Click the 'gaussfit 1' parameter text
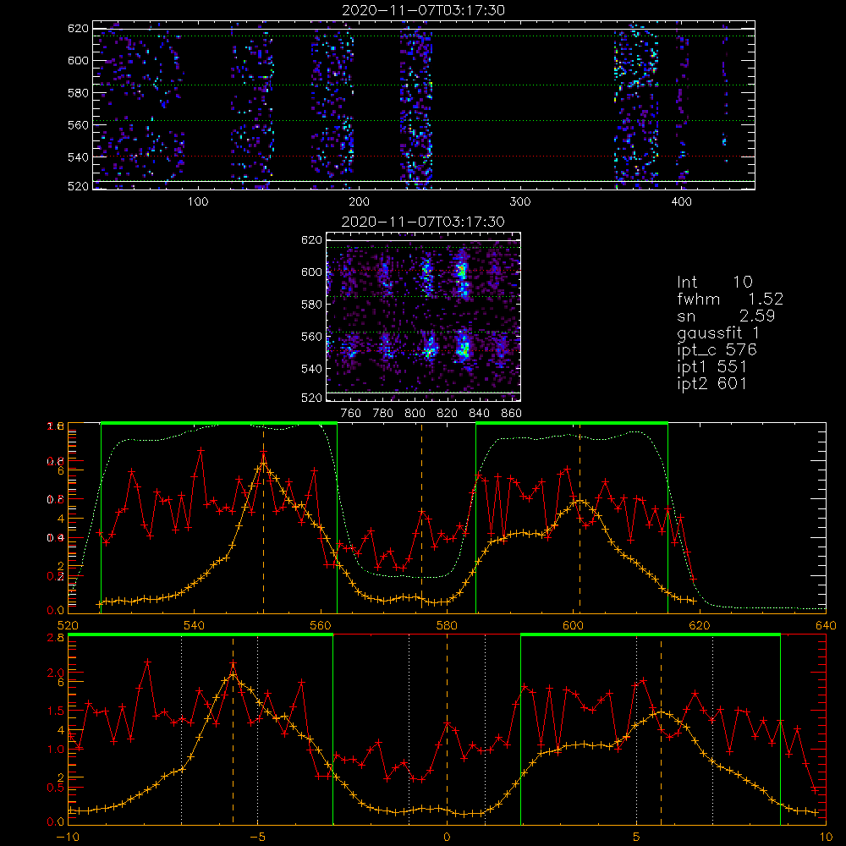The height and width of the screenshot is (846, 846). coord(718,332)
